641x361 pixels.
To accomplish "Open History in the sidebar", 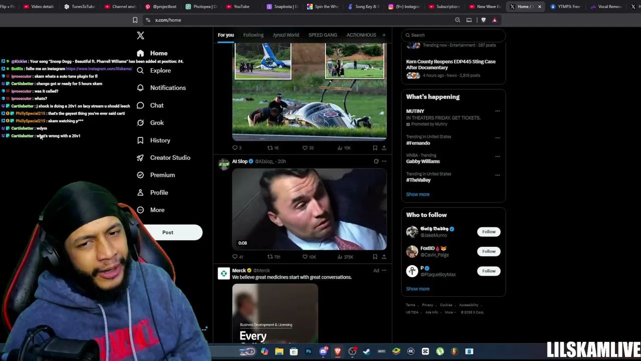I will pyautogui.click(x=153, y=140).
